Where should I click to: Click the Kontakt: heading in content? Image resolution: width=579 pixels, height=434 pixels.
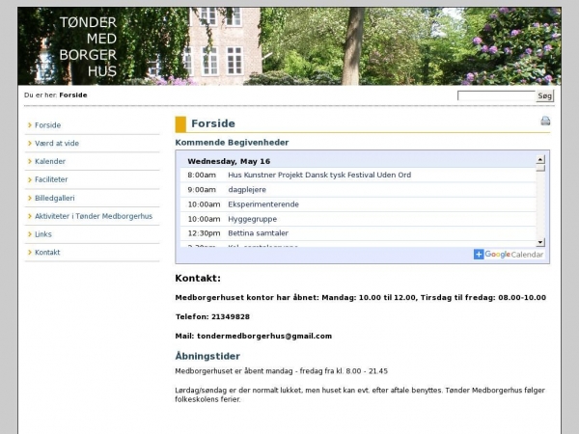click(x=198, y=278)
